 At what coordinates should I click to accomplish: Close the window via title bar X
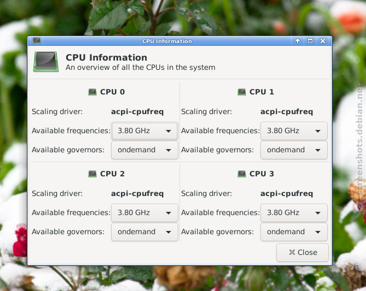point(323,41)
